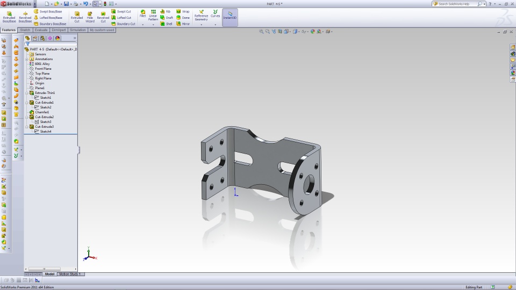
Task: Click the Fillet tool
Action: click(x=143, y=13)
